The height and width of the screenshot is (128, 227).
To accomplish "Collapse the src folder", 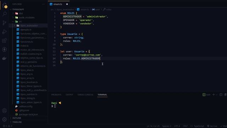I will click(13, 21).
